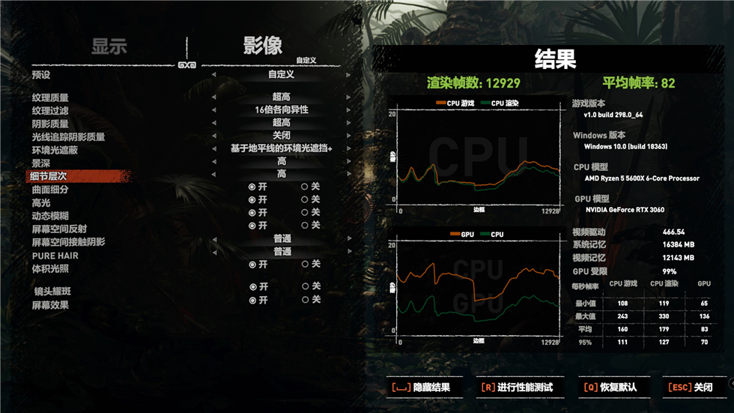Click left arrow beside 16倍各向异性

[x=214, y=110]
